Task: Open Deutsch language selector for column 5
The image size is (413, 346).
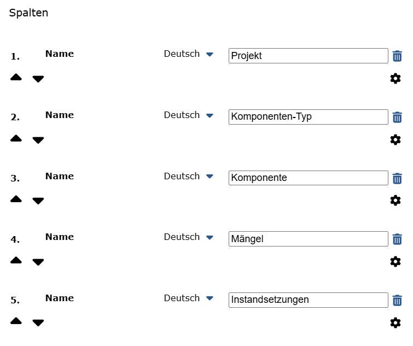Action: click(189, 298)
